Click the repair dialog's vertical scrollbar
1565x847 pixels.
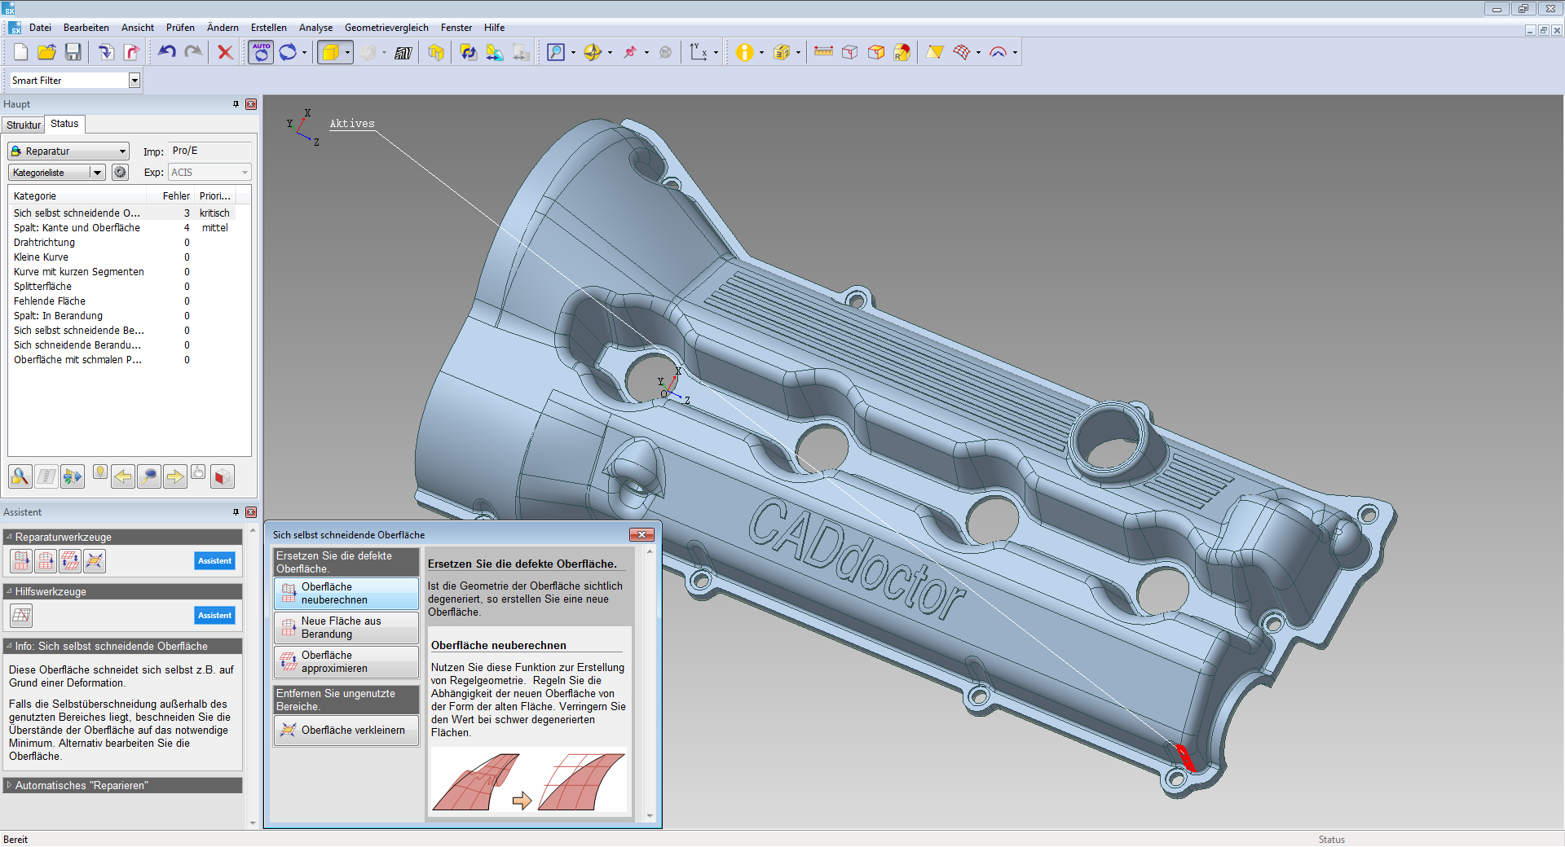[x=650, y=684]
